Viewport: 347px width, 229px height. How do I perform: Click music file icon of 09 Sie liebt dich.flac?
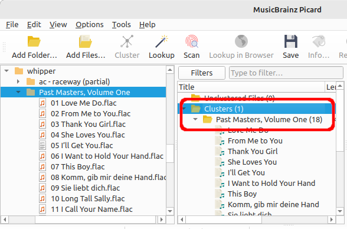(x=42, y=188)
